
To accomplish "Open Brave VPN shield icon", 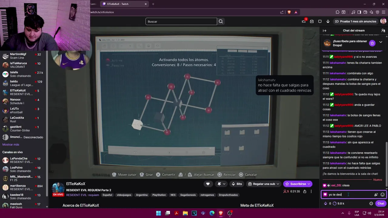I will (377, 12).
